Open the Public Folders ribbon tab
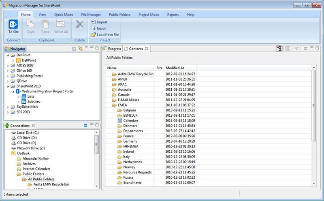Viewport: 324px width, 201px height. 119,15
